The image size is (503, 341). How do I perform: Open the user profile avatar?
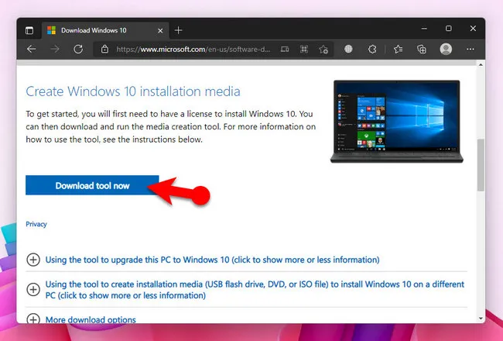446,49
